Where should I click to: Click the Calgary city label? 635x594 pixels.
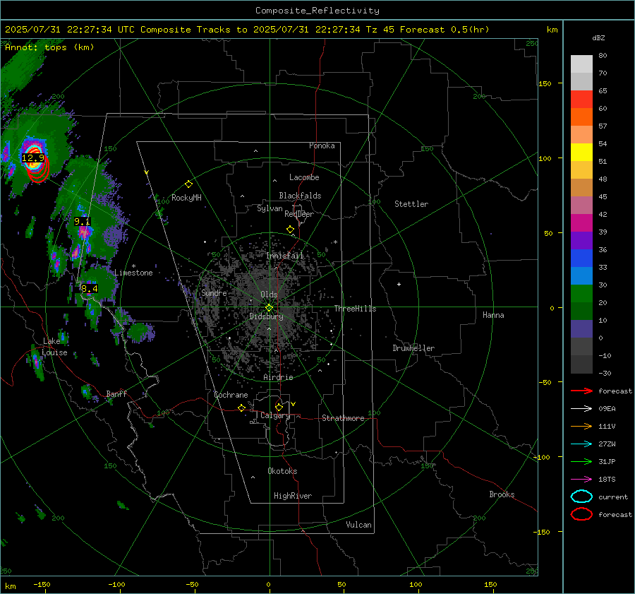click(275, 415)
